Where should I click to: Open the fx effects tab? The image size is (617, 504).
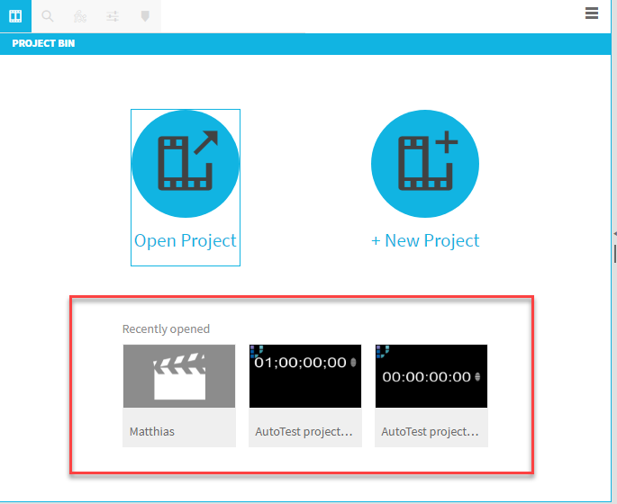(80, 16)
